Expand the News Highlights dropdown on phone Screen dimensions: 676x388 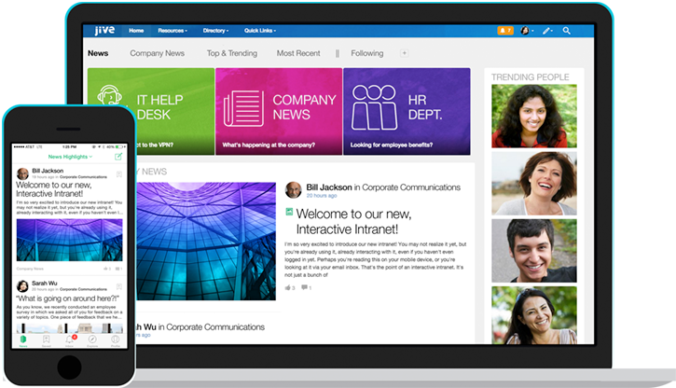point(70,157)
